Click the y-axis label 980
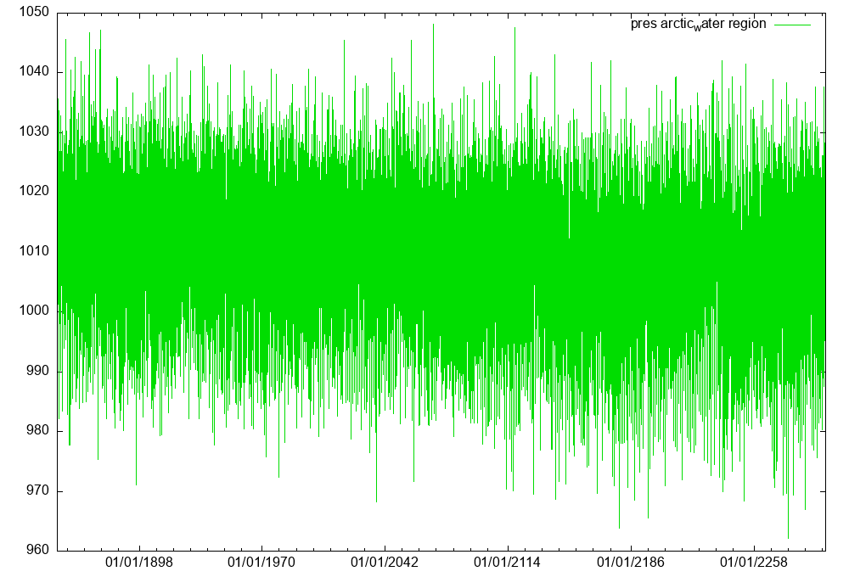 (37, 430)
